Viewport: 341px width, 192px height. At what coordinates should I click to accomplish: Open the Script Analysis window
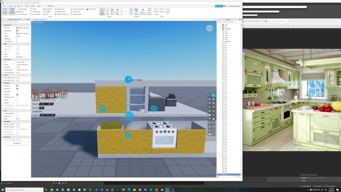coord(36,12)
